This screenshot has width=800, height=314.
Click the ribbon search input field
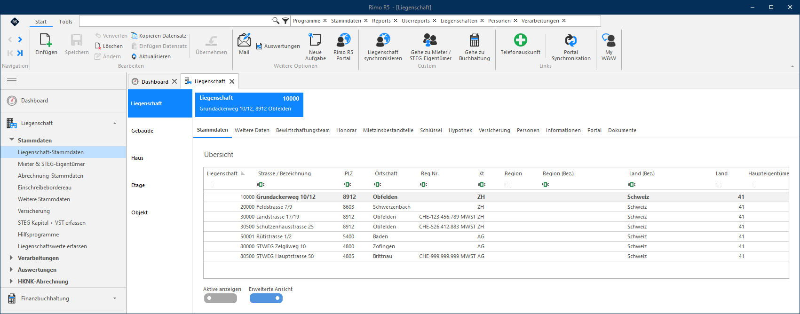pyautogui.click(x=176, y=21)
